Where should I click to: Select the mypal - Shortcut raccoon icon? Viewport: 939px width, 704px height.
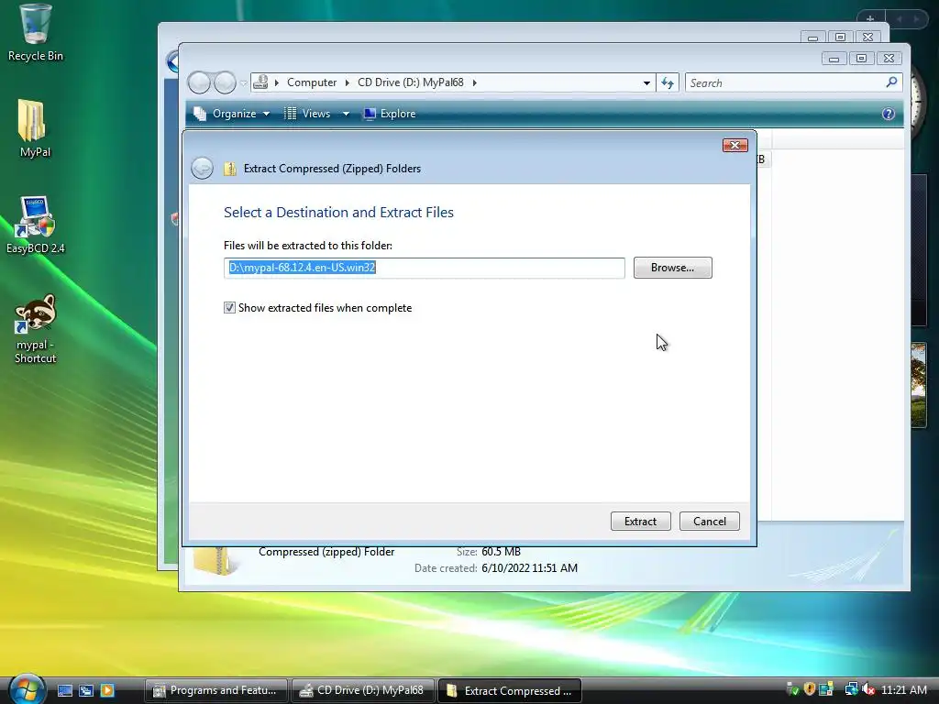36,329
